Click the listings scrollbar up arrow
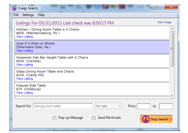This screenshot has width=188, height=133. [x=172, y=28]
